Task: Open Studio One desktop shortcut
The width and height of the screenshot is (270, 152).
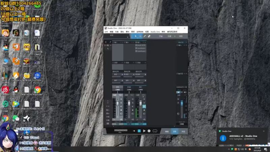Action: pos(27,120)
